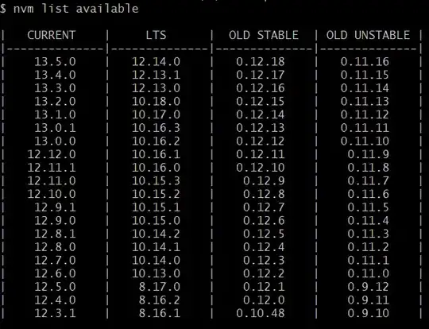Click LTS version 12.13.0
This screenshot has height=329, width=429.
tap(156, 88)
